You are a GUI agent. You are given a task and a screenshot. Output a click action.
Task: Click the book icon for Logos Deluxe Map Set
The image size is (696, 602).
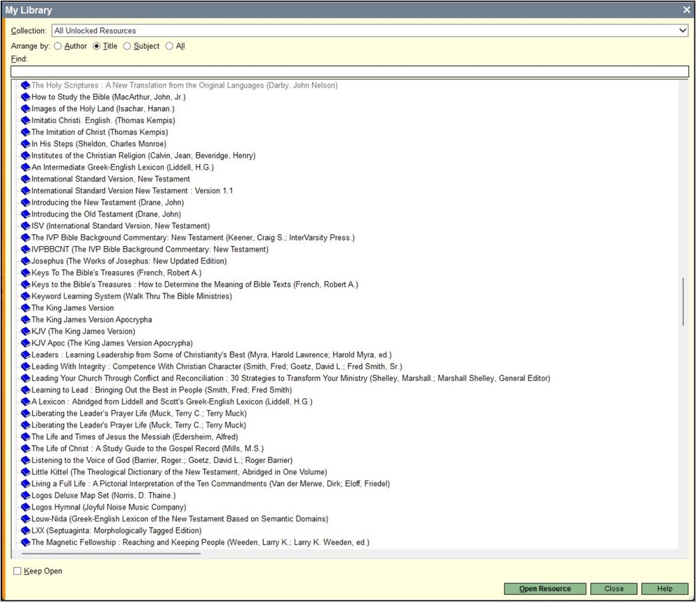[x=26, y=495]
